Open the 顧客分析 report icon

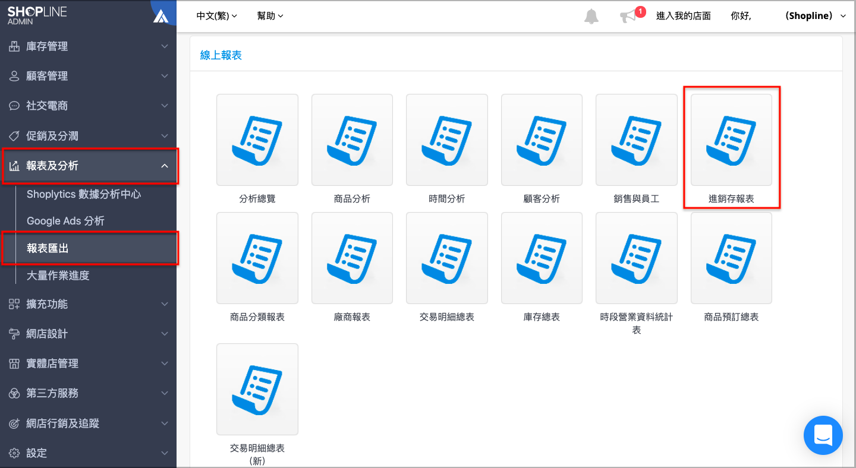click(542, 140)
